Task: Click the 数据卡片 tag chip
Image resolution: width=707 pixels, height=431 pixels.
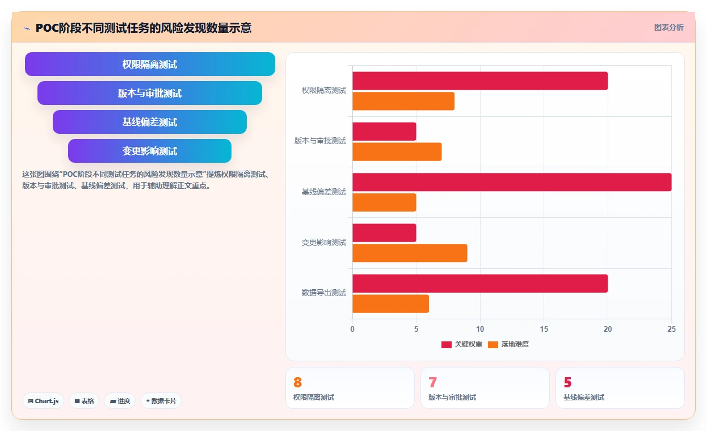Action: [161, 401]
